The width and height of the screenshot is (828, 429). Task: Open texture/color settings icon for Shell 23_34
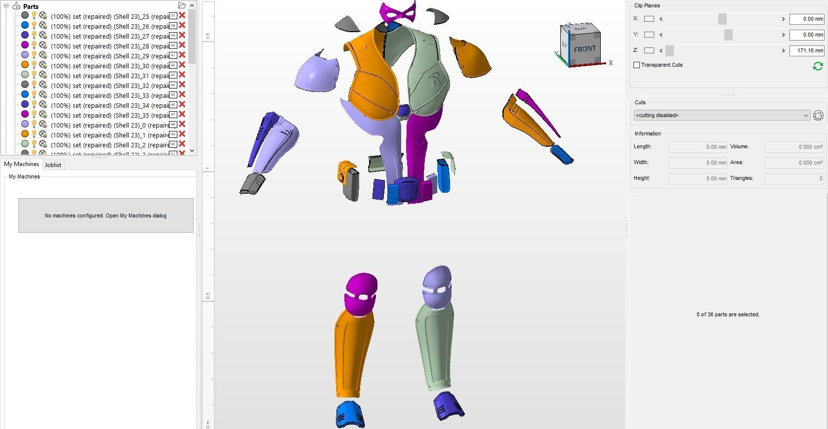tap(43, 105)
